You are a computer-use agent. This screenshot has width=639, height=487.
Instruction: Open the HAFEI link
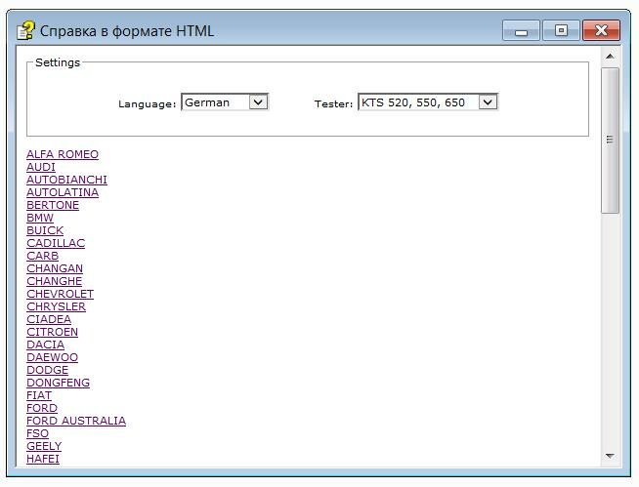pyautogui.click(x=43, y=459)
